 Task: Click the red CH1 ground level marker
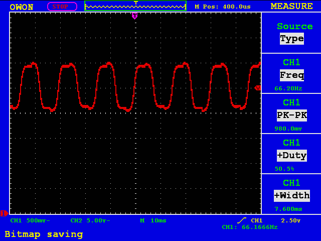(x=5, y=213)
